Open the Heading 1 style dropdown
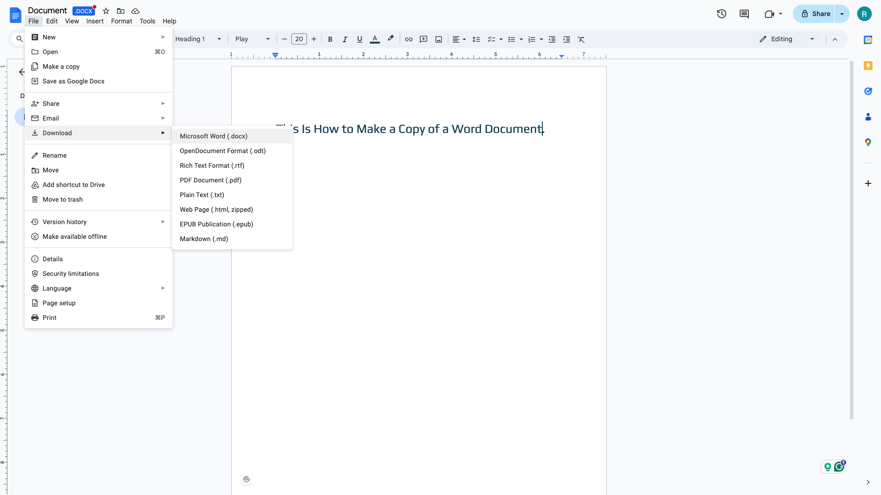 [198, 39]
